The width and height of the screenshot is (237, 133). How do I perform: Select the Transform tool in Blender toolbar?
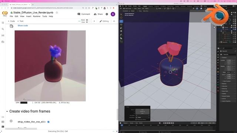[121, 31]
